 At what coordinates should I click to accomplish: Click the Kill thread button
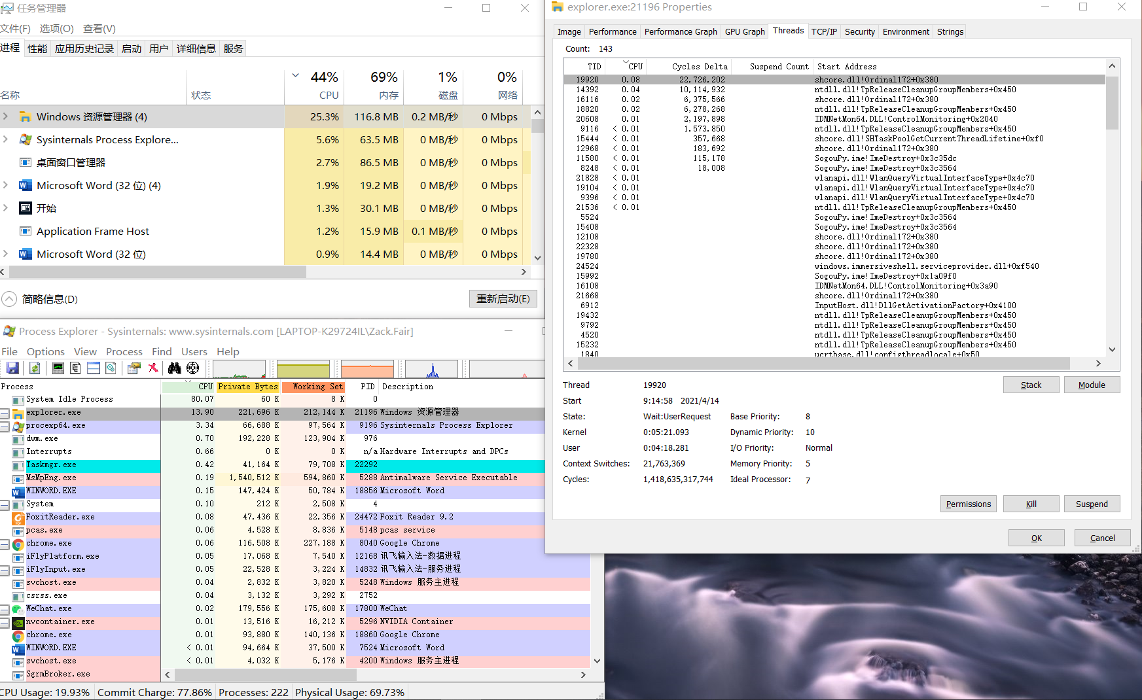(1031, 504)
